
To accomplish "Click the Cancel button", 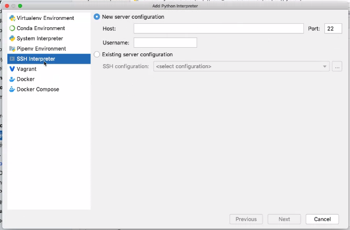I will [x=322, y=219].
